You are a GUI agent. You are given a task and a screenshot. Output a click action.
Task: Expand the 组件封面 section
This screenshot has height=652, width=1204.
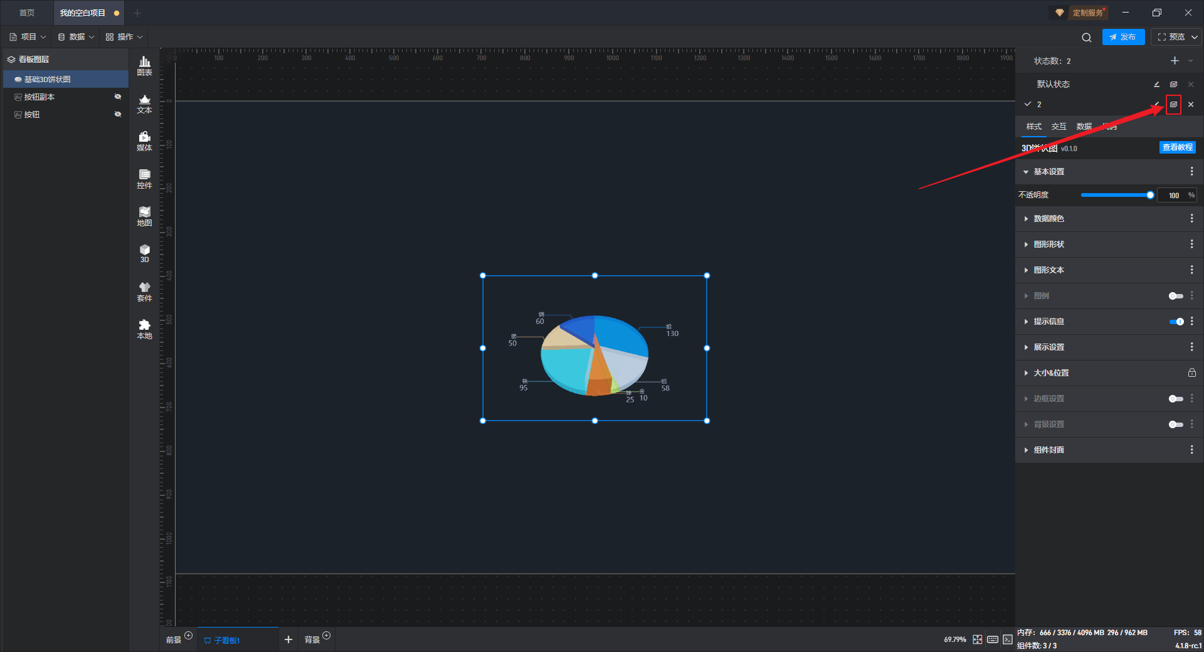[x=1026, y=450]
